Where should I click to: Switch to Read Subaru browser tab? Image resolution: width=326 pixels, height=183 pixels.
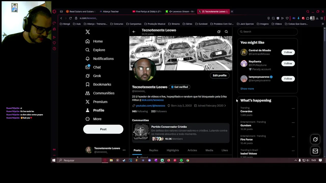coord(81,11)
